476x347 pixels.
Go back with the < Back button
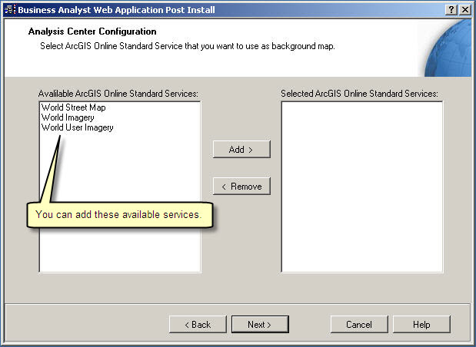pos(198,325)
